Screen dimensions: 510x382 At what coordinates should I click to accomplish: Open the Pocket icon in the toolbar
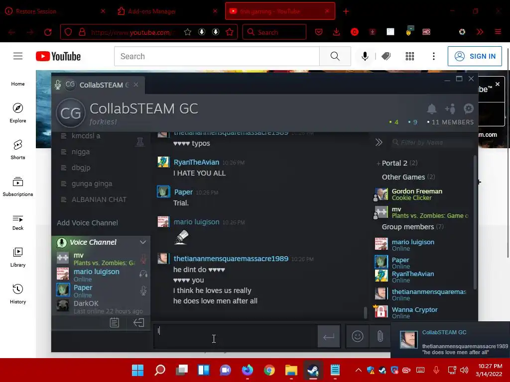point(319,32)
